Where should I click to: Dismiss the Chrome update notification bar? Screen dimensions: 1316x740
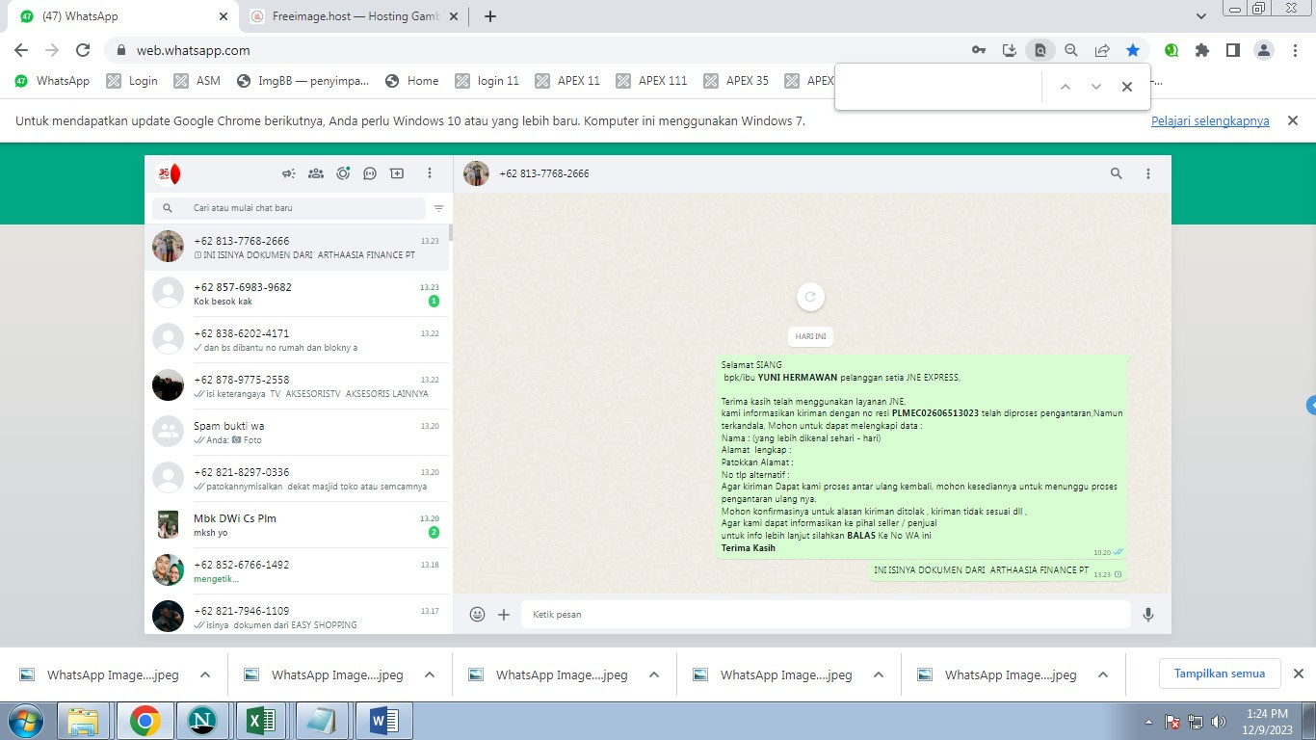click(x=1294, y=120)
